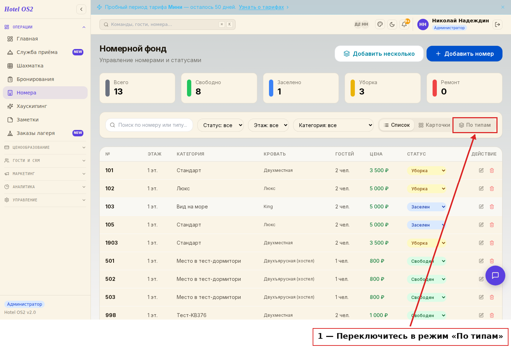Open the theme palette icon

(380, 24)
